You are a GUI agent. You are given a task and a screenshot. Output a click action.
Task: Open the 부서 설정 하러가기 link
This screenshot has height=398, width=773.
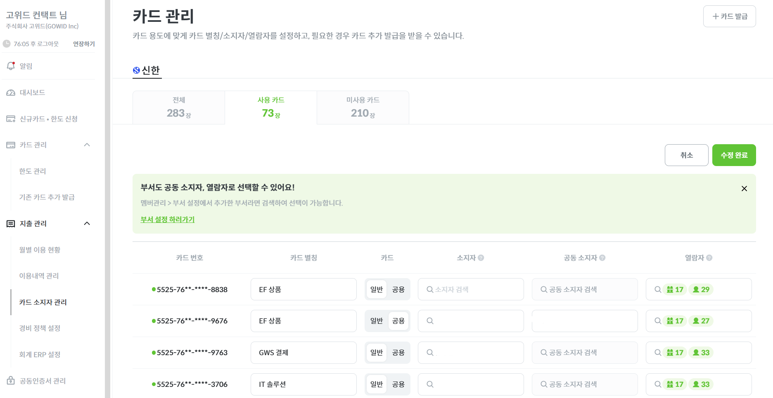tap(167, 220)
